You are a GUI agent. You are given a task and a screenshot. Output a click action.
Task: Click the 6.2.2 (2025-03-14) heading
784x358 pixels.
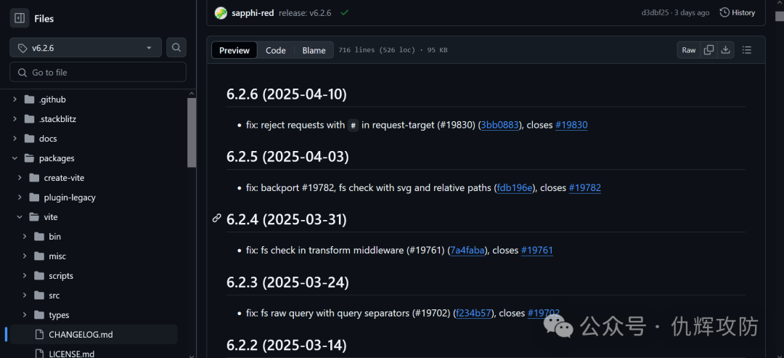point(287,345)
